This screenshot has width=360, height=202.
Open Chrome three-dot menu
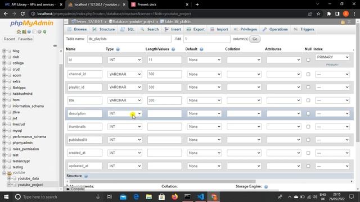(354, 13)
